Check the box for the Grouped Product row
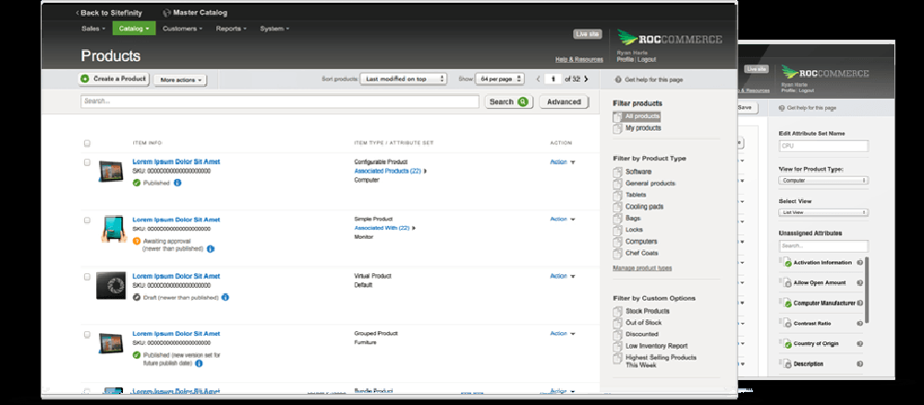This screenshot has height=405, width=924. [87, 334]
